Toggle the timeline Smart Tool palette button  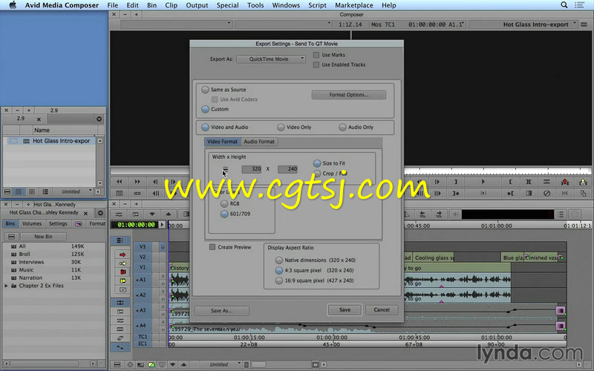coord(120,240)
